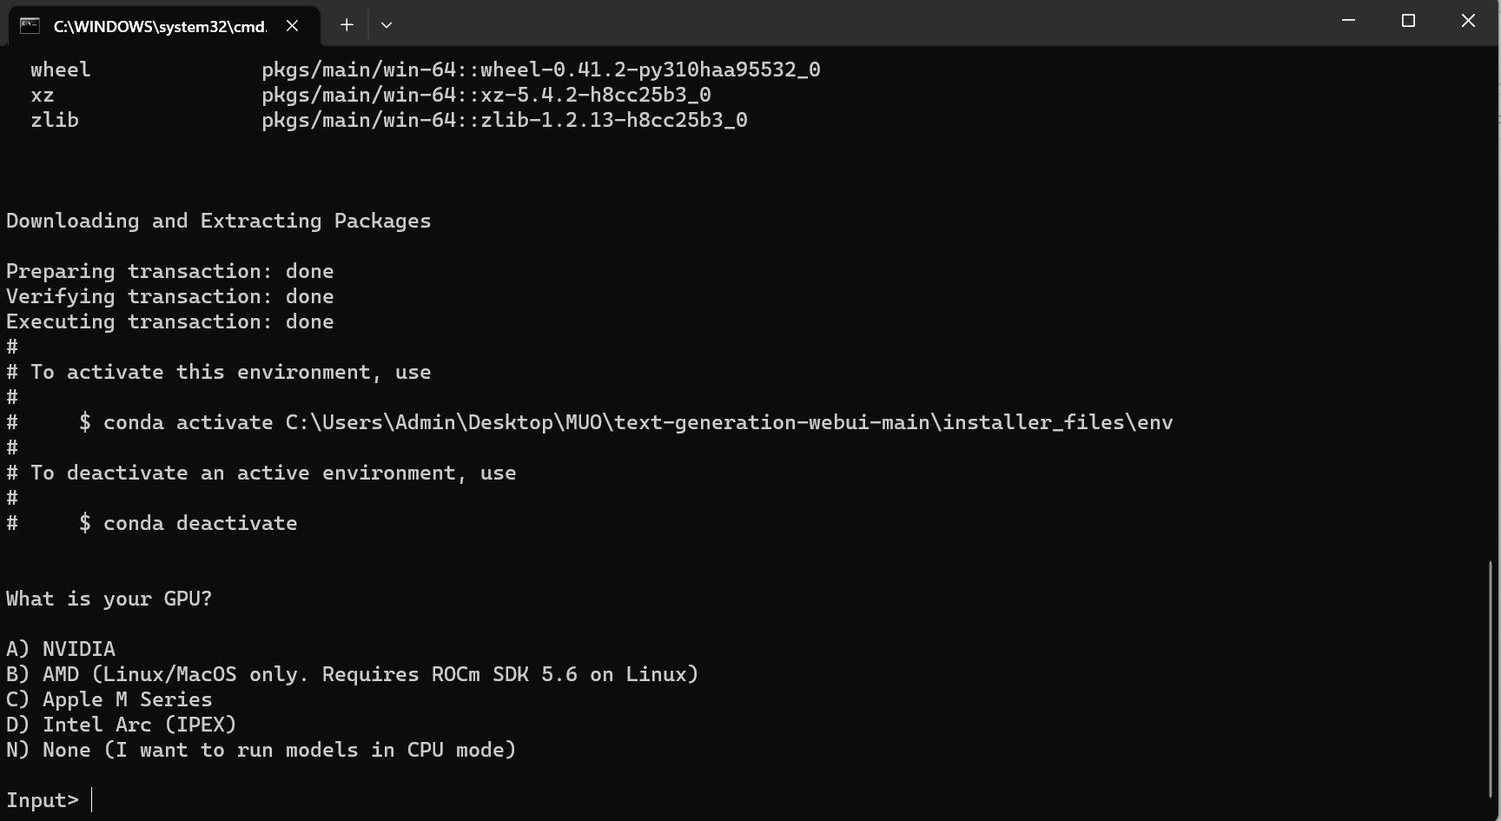Select the terminal window icon in the title bar
1501x821 pixels.
click(x=30, y=25)
